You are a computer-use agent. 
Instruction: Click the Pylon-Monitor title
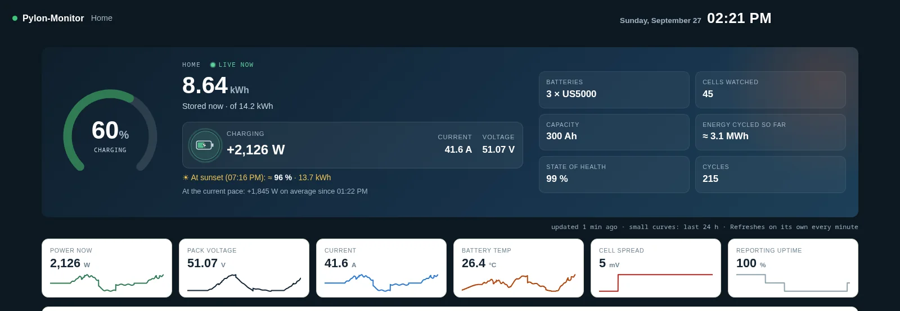click(x=53, y=18)
